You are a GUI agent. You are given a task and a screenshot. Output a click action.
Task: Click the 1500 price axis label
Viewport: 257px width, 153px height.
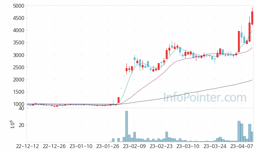click(19, 92)
